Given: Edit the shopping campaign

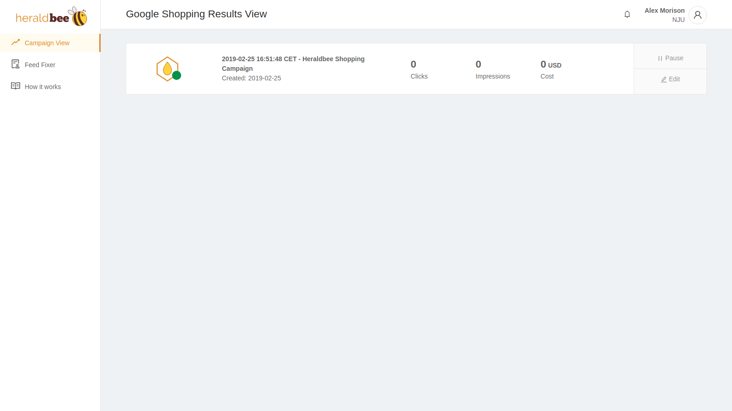Looking at the screenshot, I should tap(670, 79).
